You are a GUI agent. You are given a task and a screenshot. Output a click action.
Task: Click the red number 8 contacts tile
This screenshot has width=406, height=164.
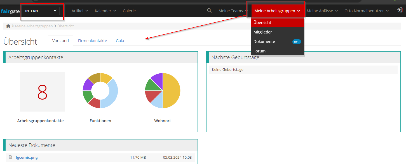pos(42,91)
